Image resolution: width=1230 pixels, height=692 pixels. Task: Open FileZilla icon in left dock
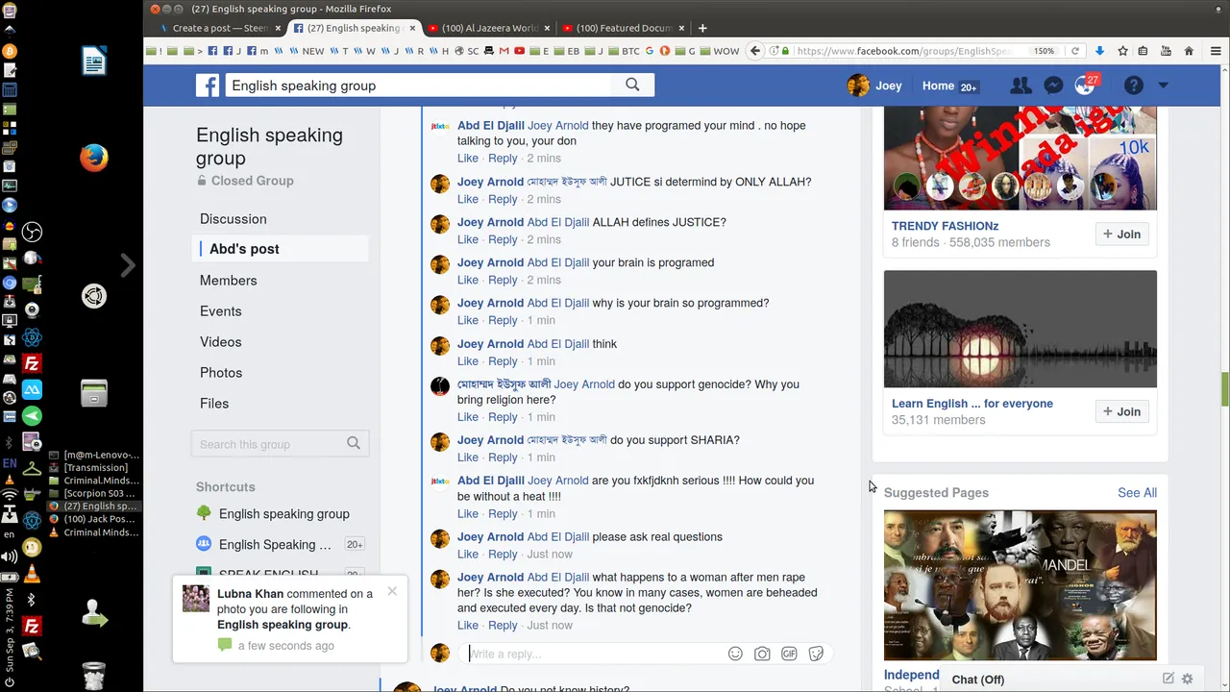pyautogui.click(x=32, y=363)
